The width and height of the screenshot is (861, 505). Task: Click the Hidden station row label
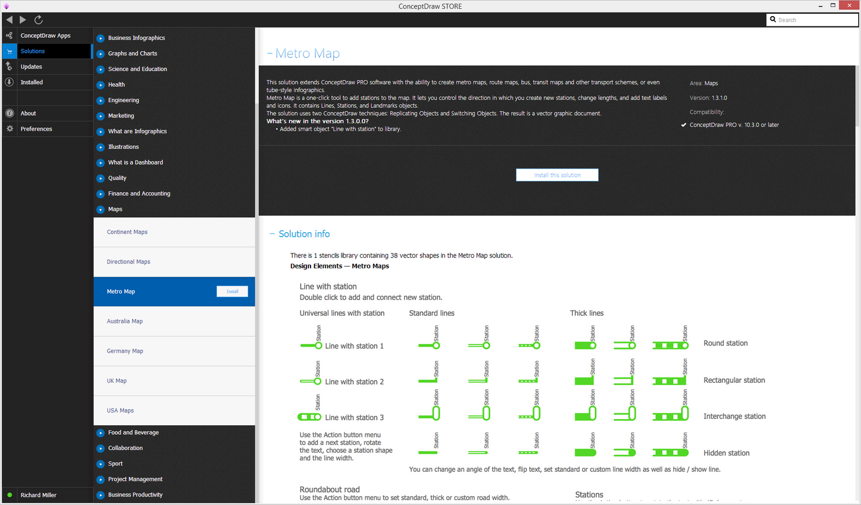coord(727,453)
